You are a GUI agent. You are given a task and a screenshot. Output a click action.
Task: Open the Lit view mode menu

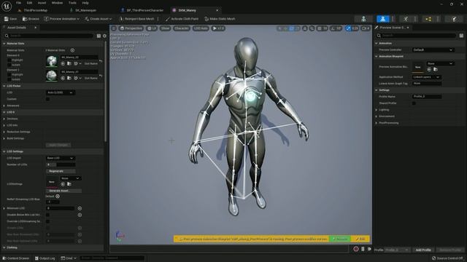152,28
